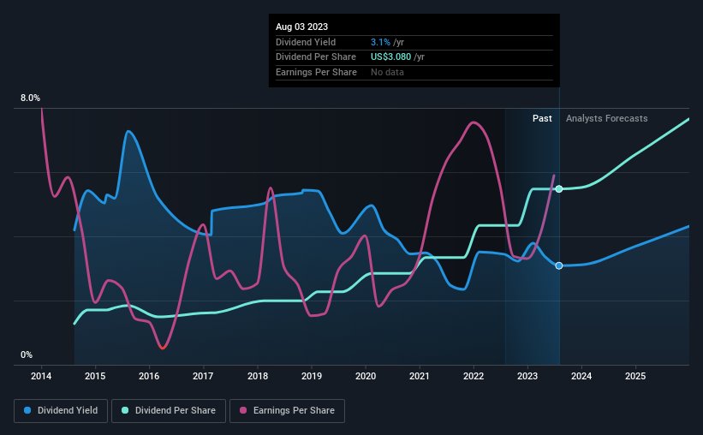The image size is (703, 435).
Task: Toggle the Dividend Yield legend button
Action: [61, 411]
